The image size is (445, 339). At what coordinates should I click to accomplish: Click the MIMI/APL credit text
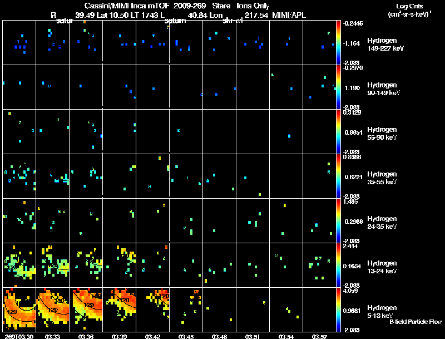[x=289, y=16]
